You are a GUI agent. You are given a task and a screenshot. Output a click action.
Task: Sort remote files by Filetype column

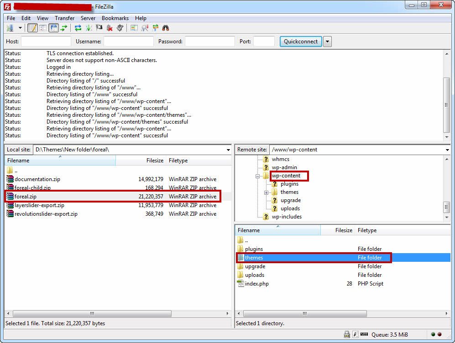coord(403,230)
